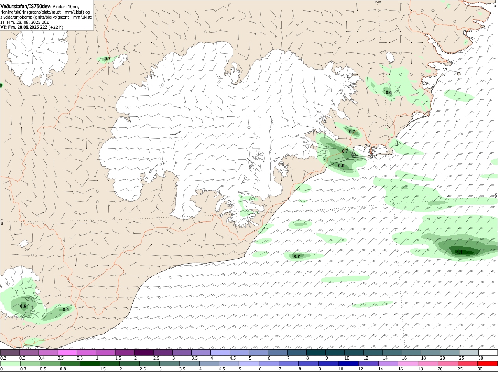Select the dark green 1–1.5 rain legend swatch
This screenshot has height=372, width=498.
coord(90,364)
